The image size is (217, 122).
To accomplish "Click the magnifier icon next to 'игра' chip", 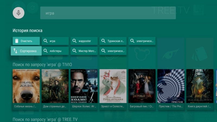I will 46,41.
